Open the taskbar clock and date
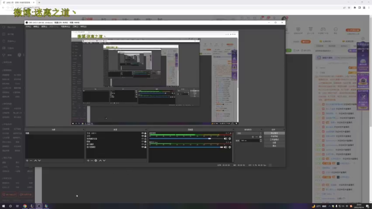372x209 pixels. 359,206
